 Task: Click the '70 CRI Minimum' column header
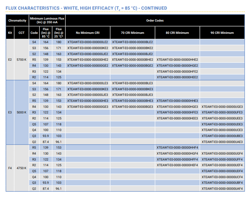coord(132,33)
